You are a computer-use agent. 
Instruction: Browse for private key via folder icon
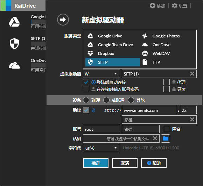[166, 138]
